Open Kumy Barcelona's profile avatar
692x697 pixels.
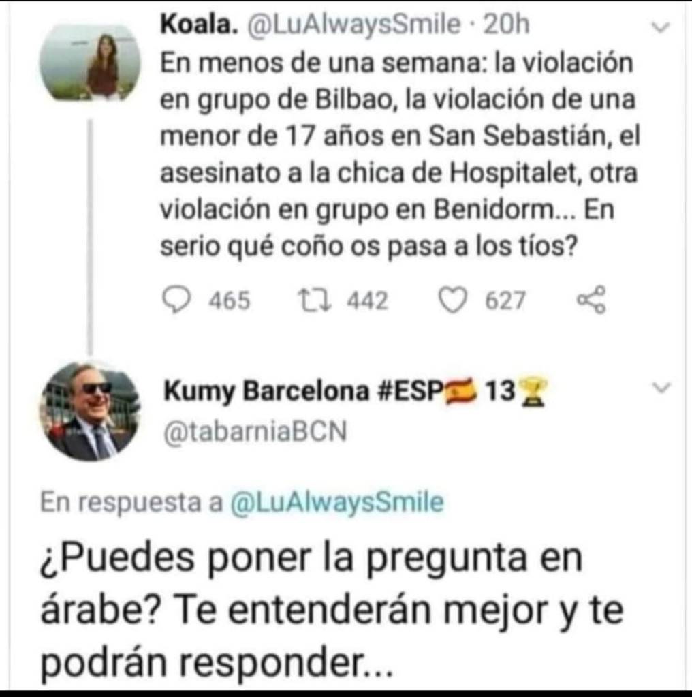click(x=90, y=411)
